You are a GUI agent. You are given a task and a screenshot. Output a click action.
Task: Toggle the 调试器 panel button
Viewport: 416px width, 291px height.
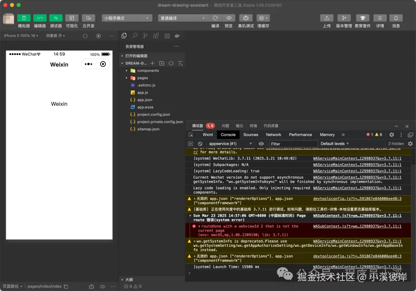[56, 18]
